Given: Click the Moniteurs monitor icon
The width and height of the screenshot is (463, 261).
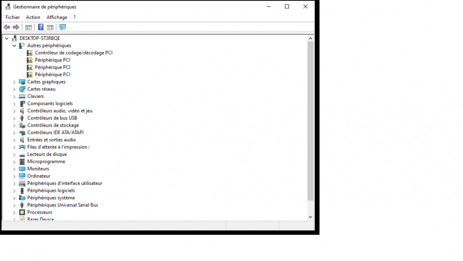Looking at the screenshot, I should pyautogui.click(x=22, y=169).
